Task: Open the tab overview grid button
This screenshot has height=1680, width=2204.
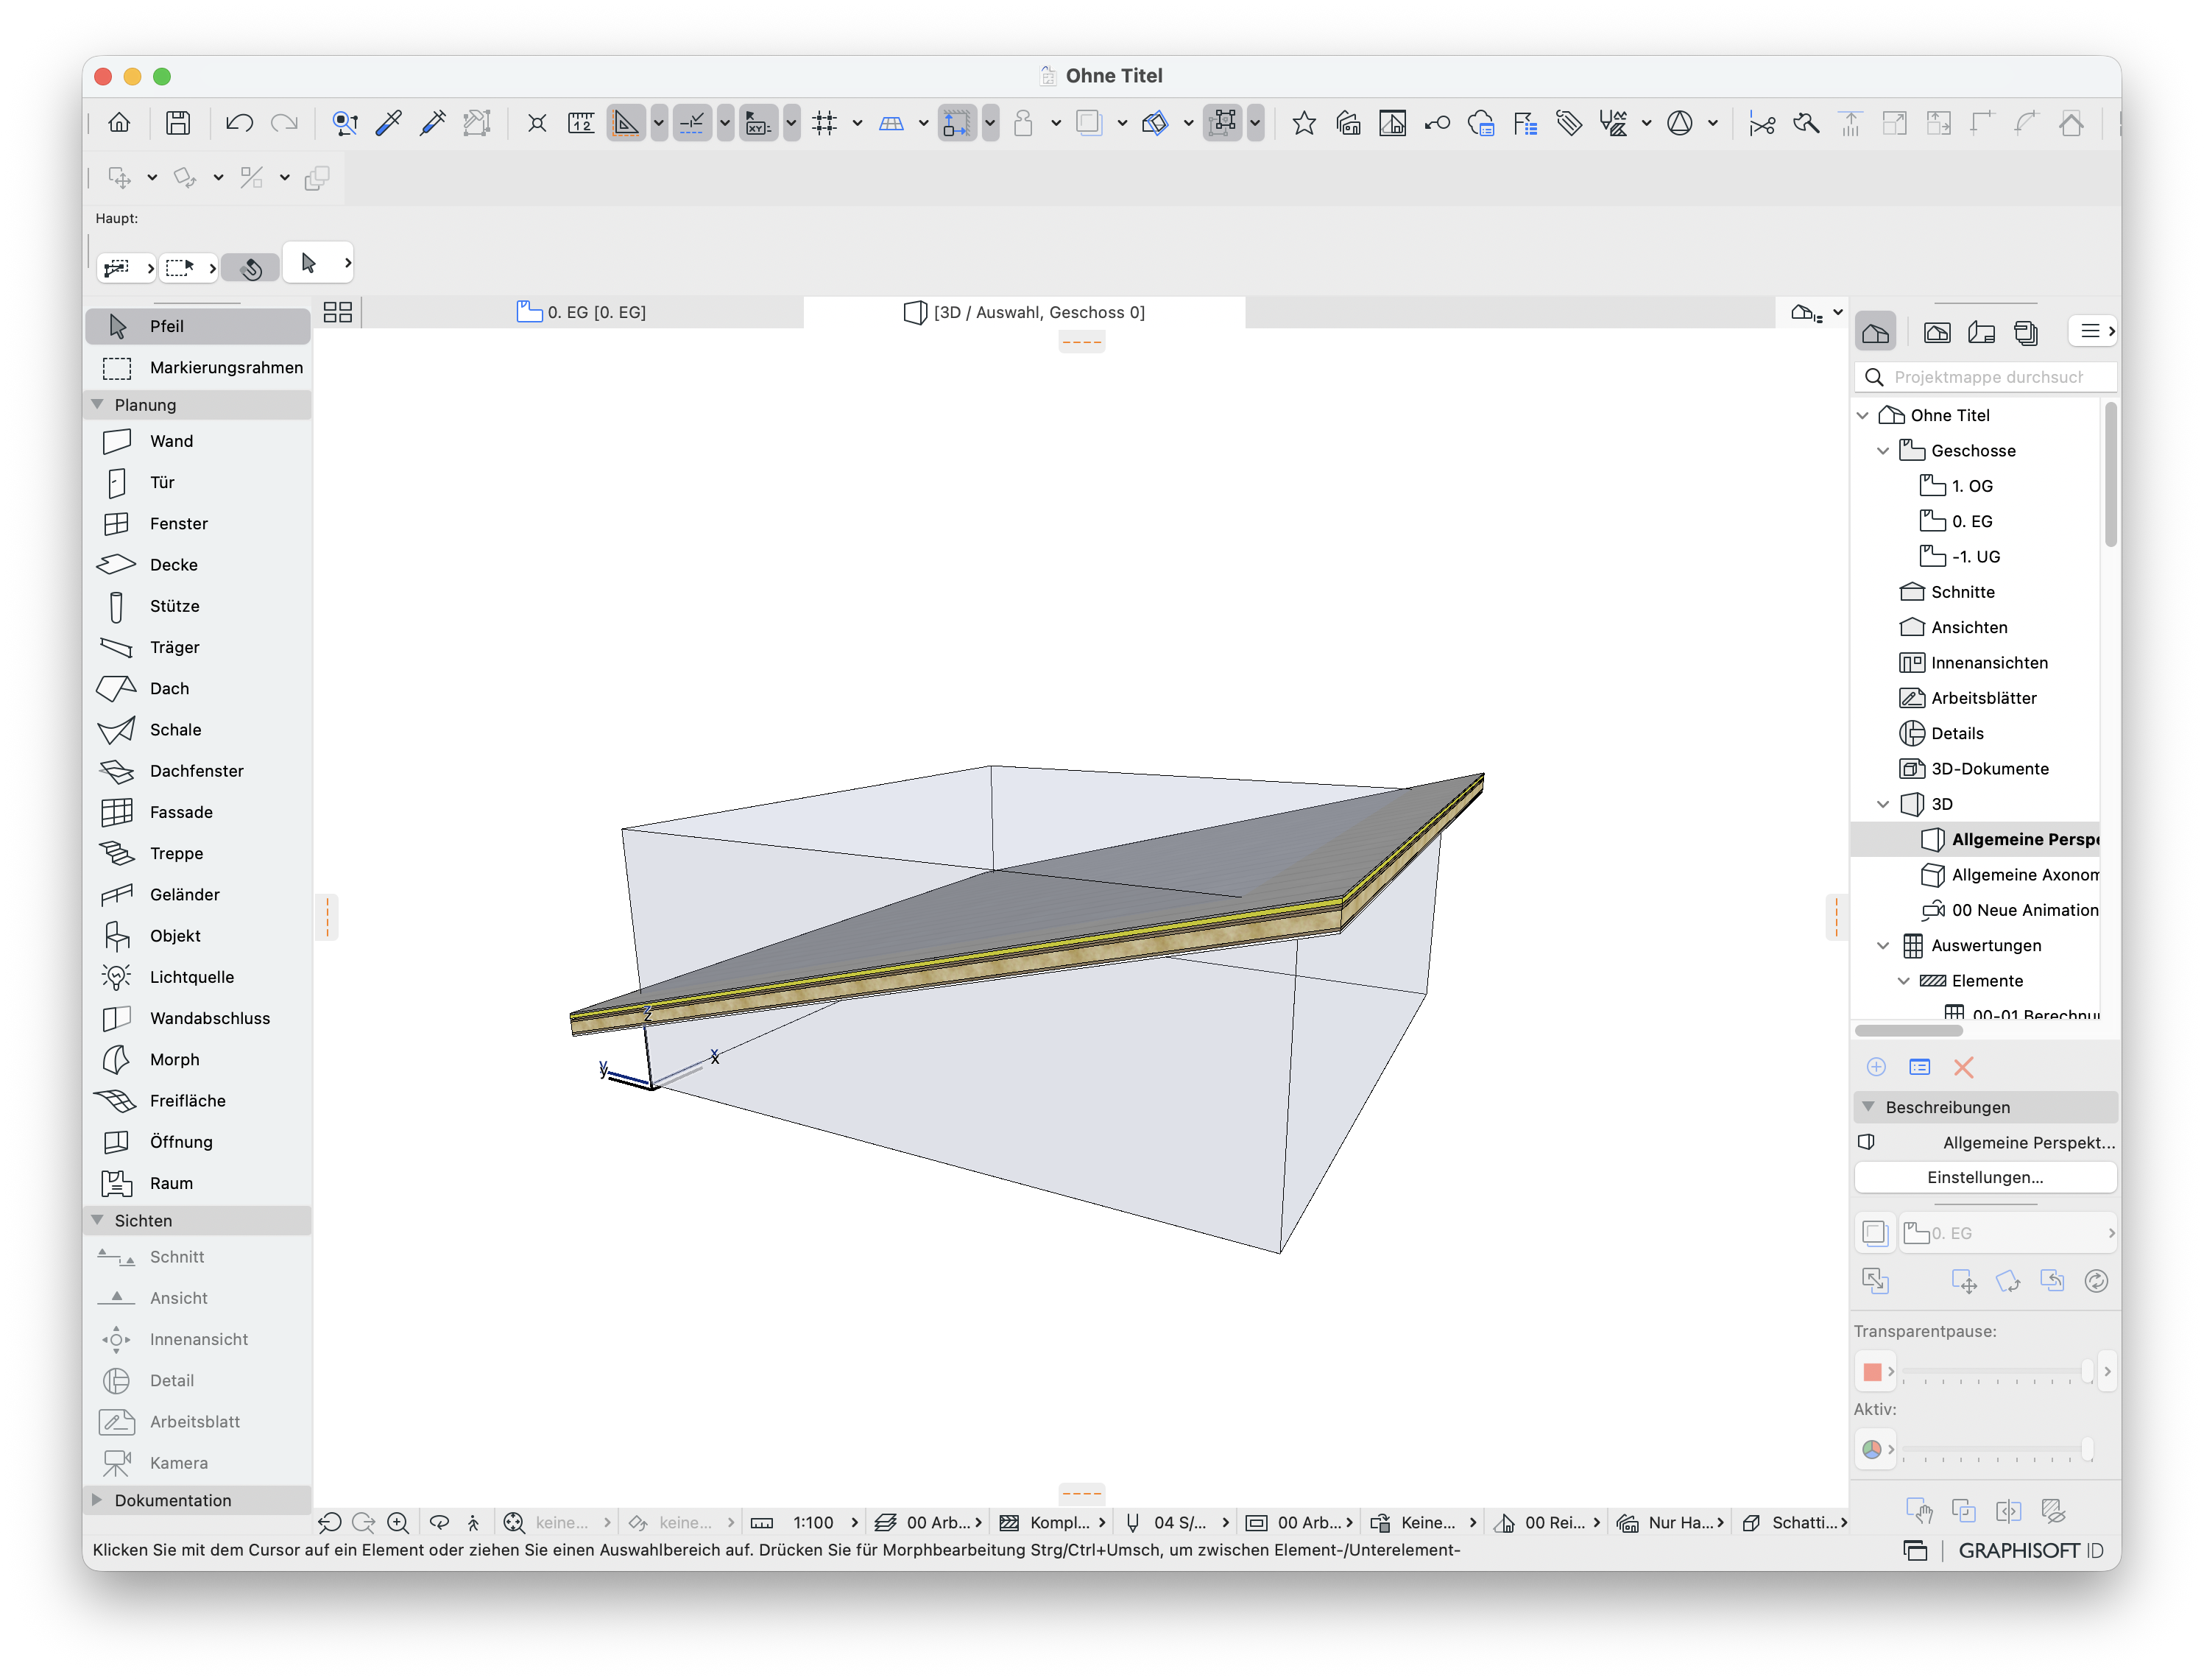Action: click(x=338, y=312)
